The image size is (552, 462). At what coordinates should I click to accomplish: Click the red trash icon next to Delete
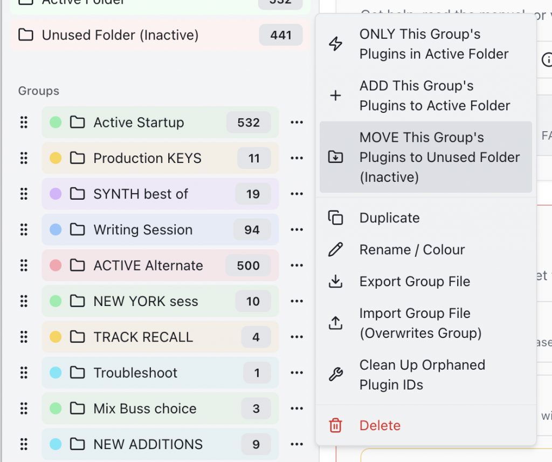[336, 425]
